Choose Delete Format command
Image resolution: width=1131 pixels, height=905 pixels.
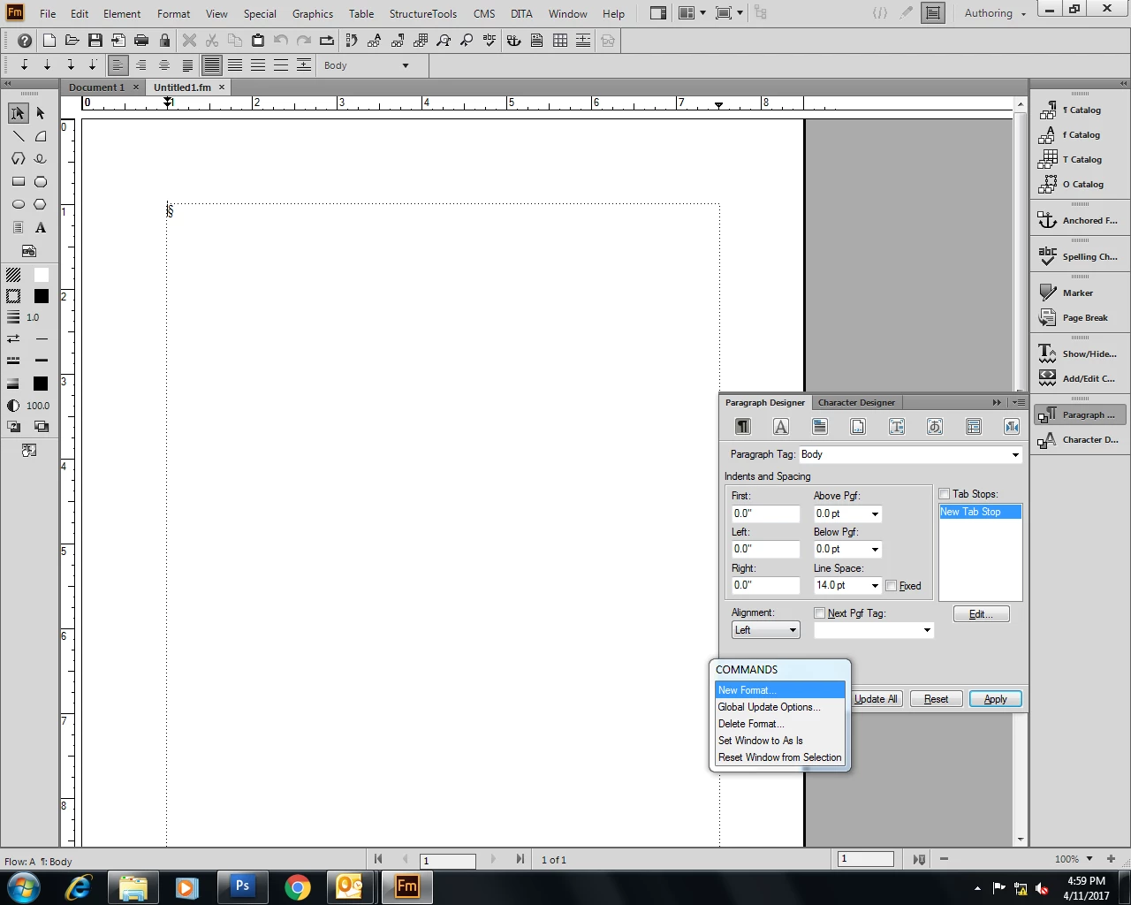779,724
